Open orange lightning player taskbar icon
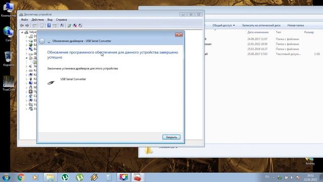 coord(94,177)
